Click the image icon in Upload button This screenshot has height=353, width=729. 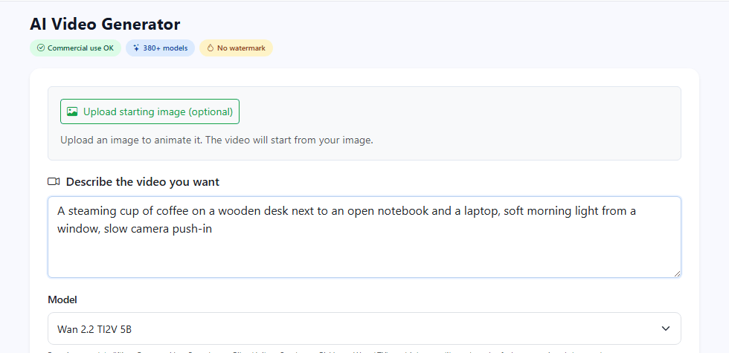tap(72, 111)
